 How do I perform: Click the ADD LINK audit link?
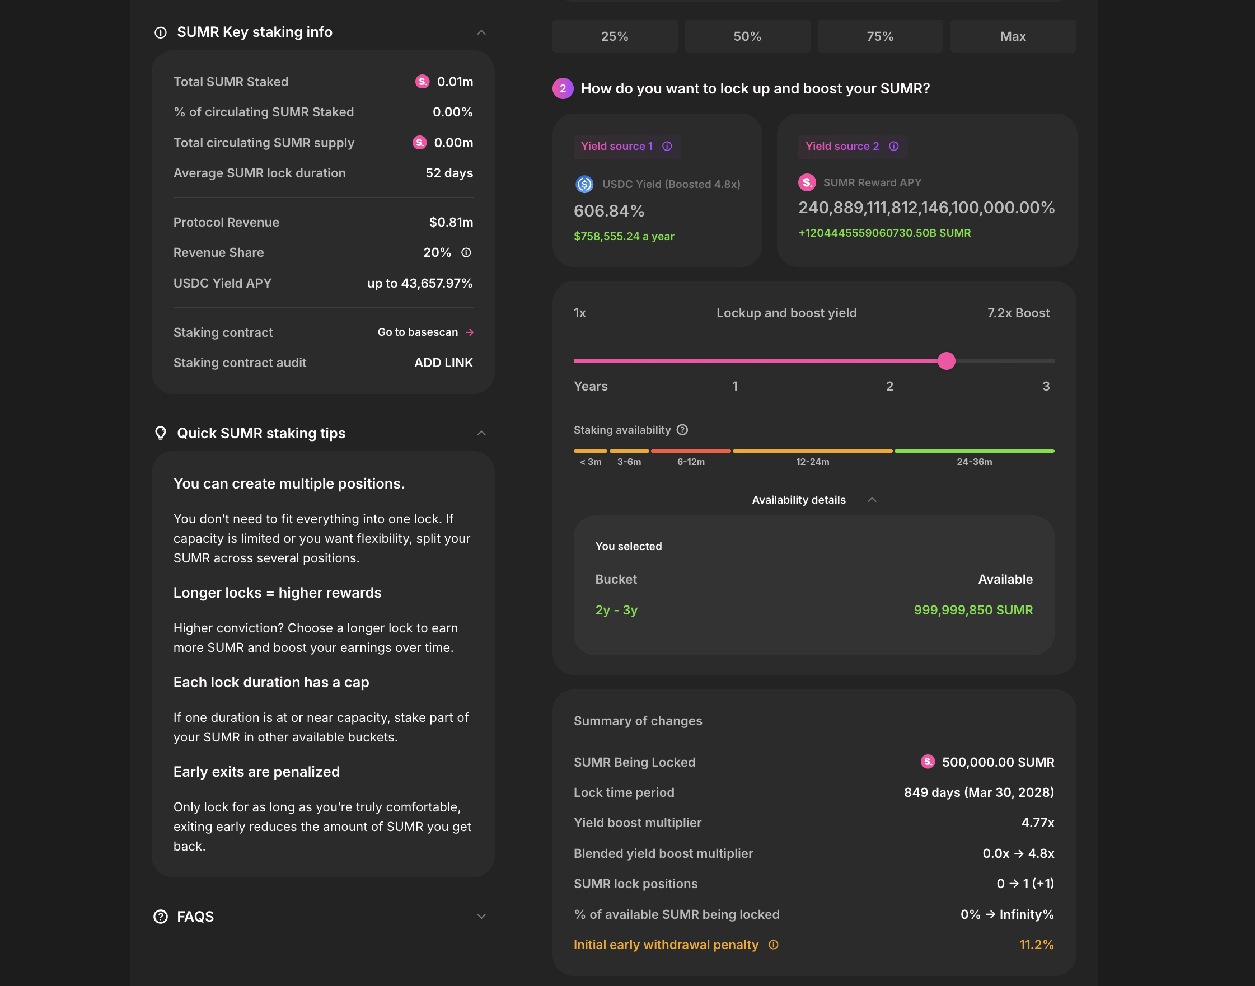tap(443, 363)
